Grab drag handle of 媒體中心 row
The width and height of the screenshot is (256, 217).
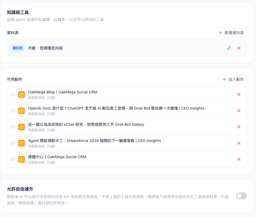point(13,159)
